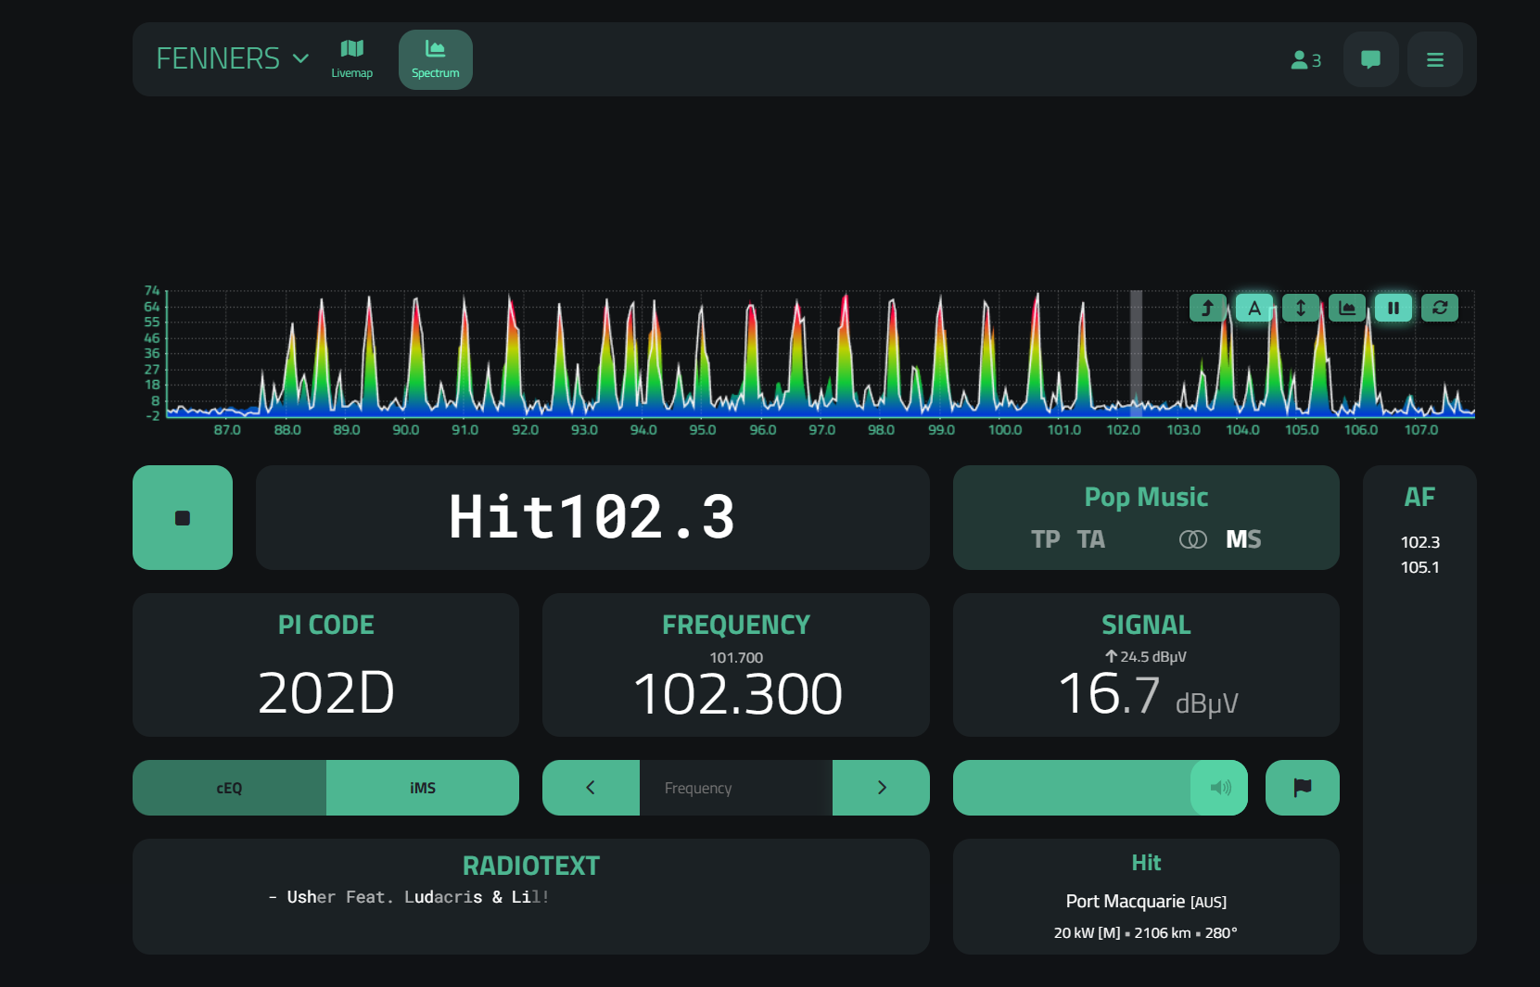Click the users online count icon
Screen dimensions: 1540x987
[x=1305, y=59]
